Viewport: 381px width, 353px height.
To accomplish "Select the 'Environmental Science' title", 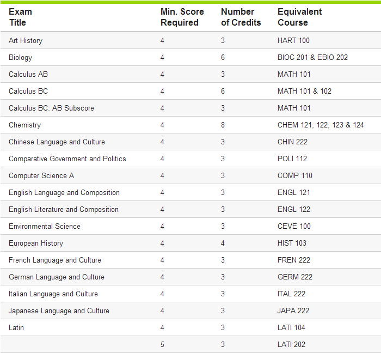I will 45,226.
